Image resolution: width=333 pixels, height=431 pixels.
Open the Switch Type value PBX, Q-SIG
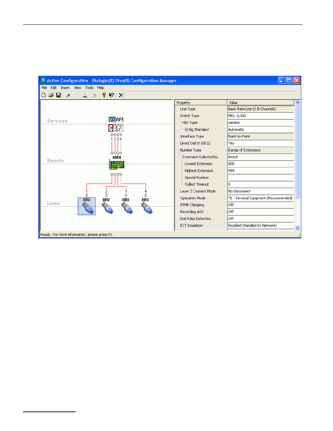260,116
